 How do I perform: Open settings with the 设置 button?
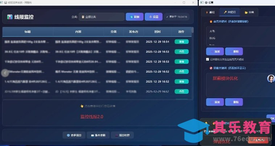point(153,17)
